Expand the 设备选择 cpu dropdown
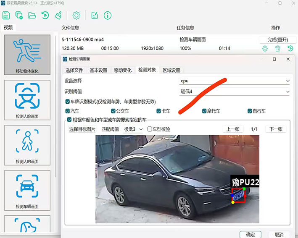The image size is (298, 238). coord(234,81)
